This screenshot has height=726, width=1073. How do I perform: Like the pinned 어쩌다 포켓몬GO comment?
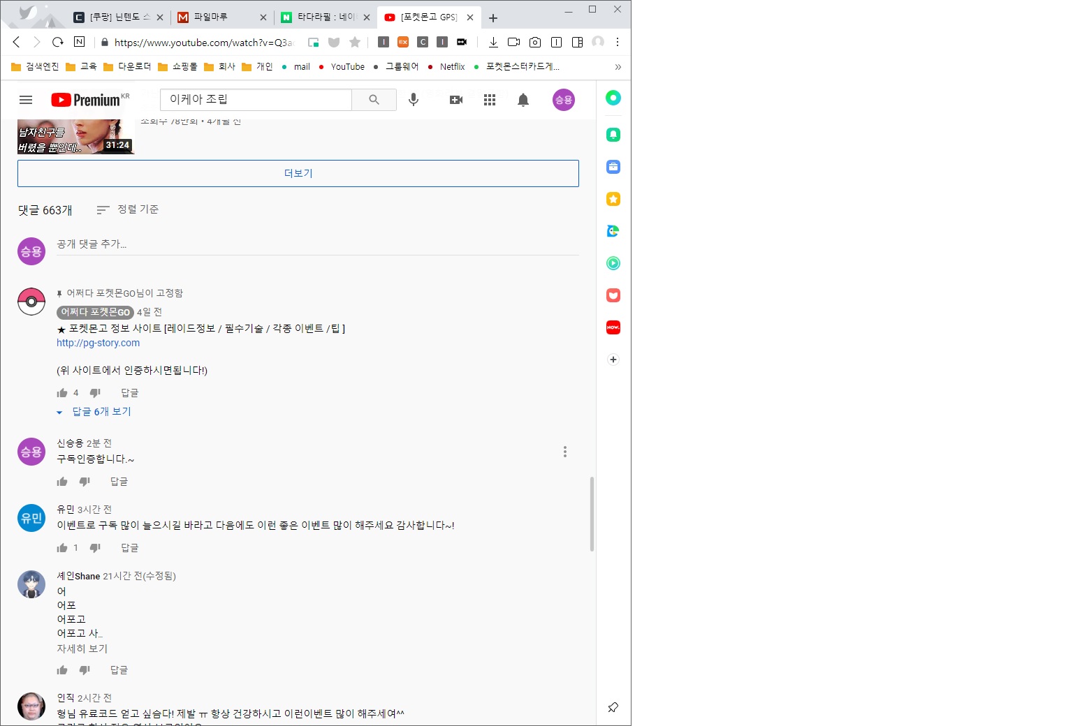click(62, 393)
